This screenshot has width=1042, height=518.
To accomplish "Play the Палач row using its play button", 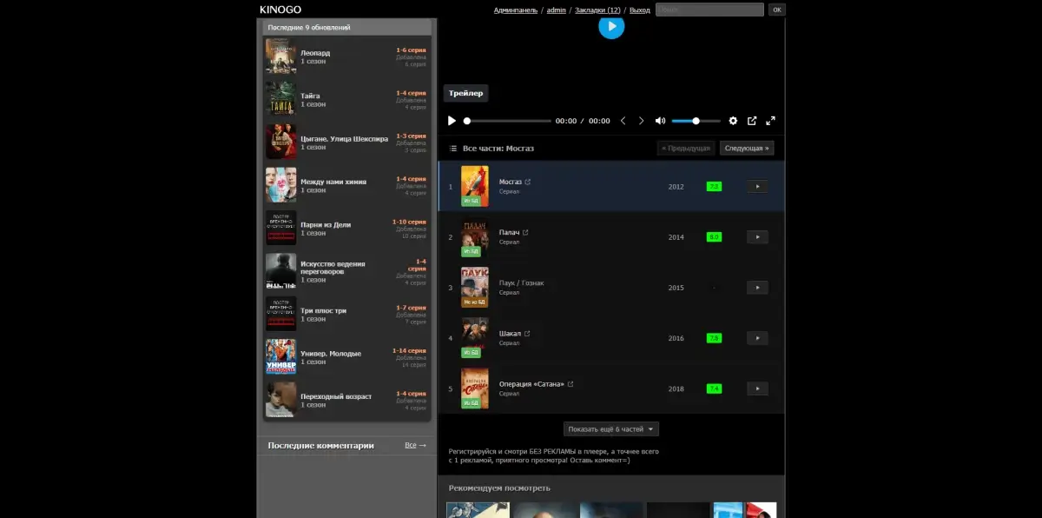I will click(757, 236).
